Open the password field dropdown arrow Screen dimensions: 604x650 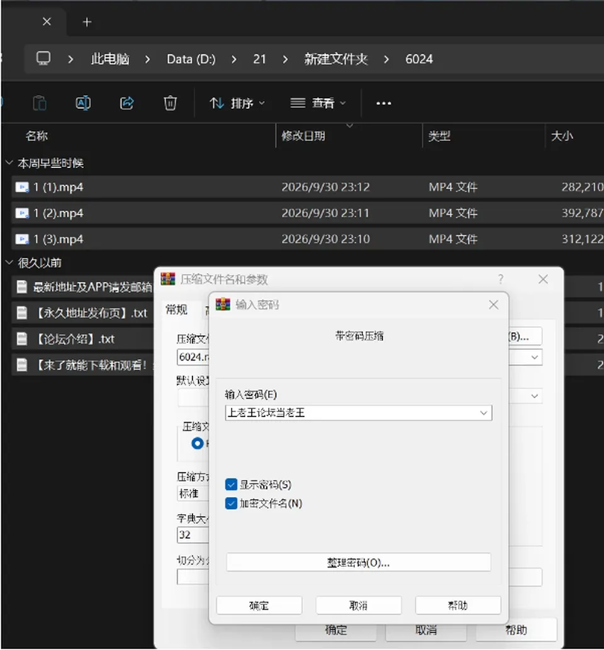pyautogui.click(x=483, y=413)
